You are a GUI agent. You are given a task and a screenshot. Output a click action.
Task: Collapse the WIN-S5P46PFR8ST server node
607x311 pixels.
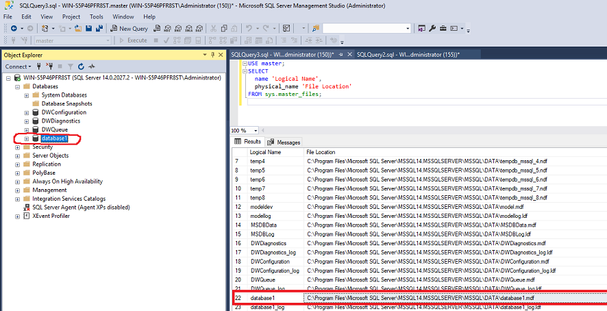point(8,78)
